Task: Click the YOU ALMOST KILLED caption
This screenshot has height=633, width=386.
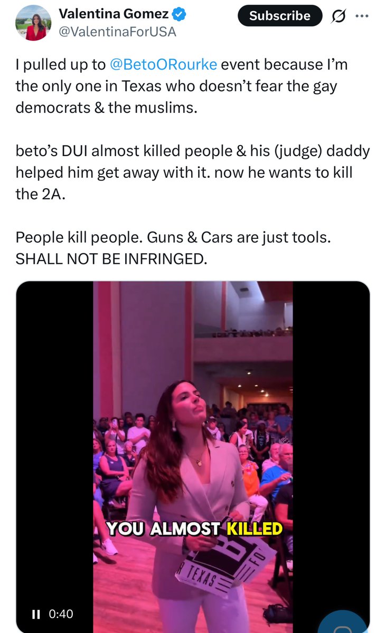Action: pos(195,529)
